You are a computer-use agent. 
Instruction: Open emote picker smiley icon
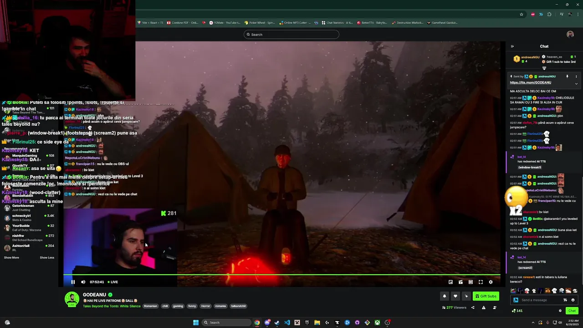click(573, 300)
